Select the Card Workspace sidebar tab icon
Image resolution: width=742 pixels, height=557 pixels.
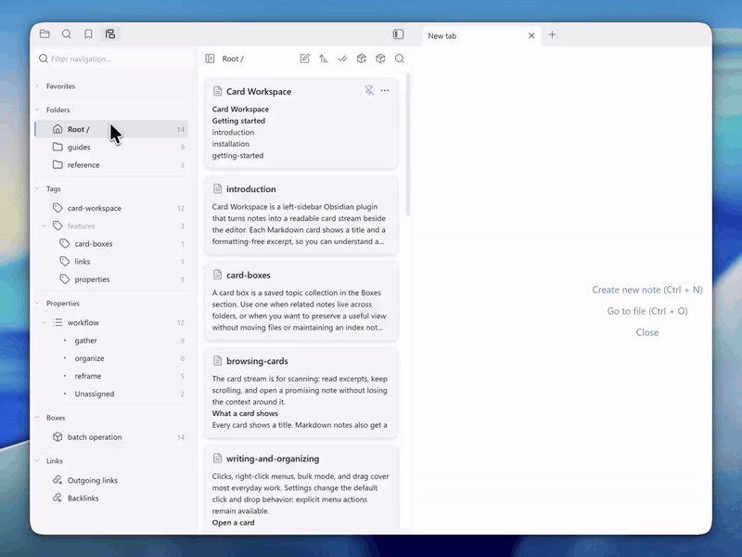[109, 33]
